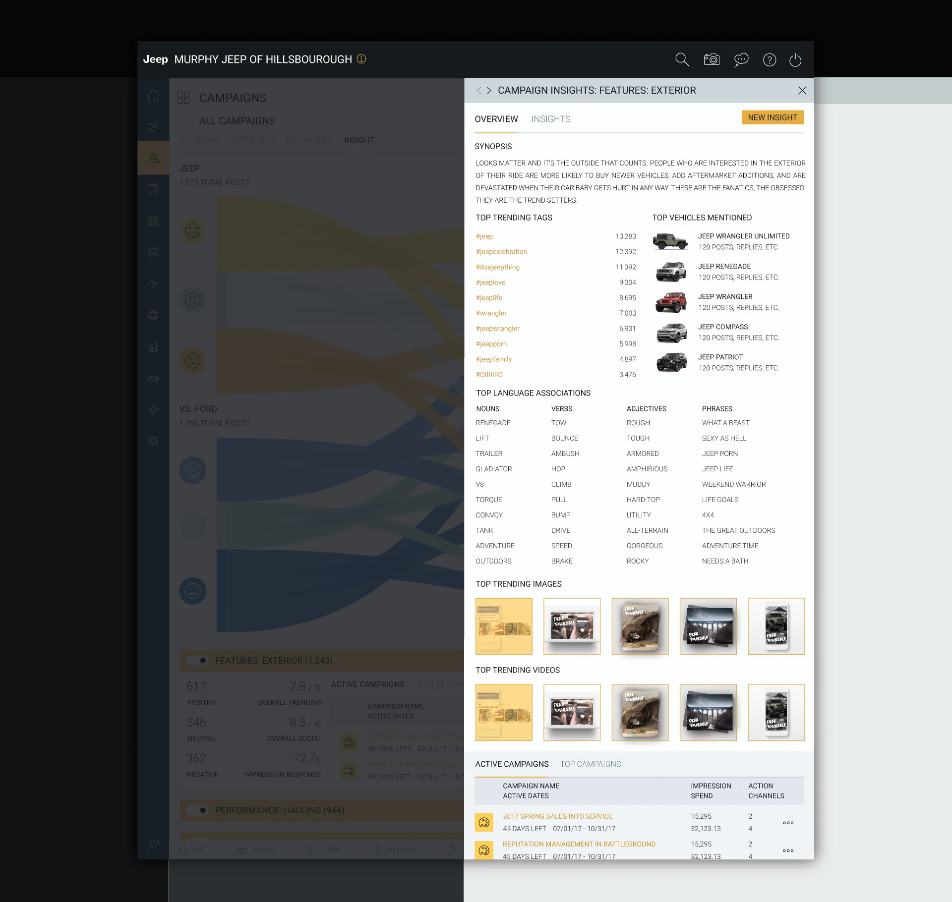Viewport: 952px width, 902px height.
Task: Go to previous insight with left chevron
Action: 478,90
